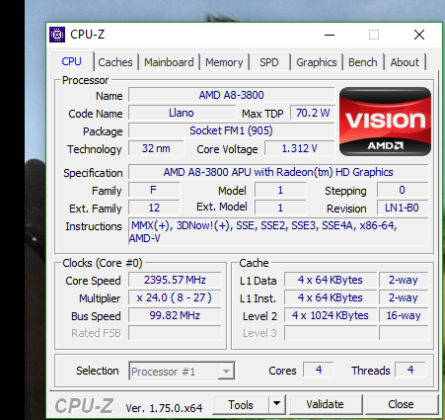Click the Clocks (Core #0) group label
Screen dimensions: 445x420
[103, 263]
